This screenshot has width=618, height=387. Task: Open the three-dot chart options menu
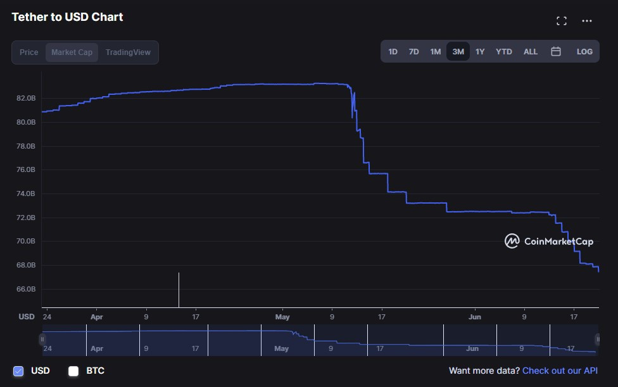tap(586, 21)
